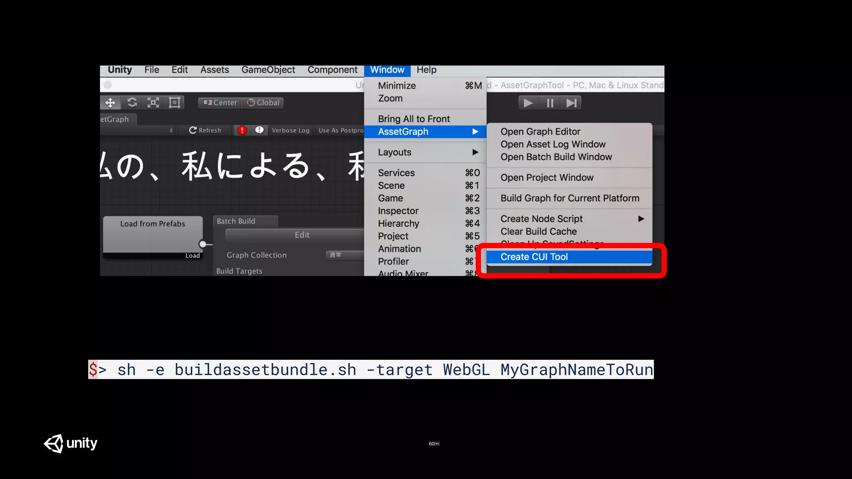Toggle Use As Postprocessor option

point(341,130)
